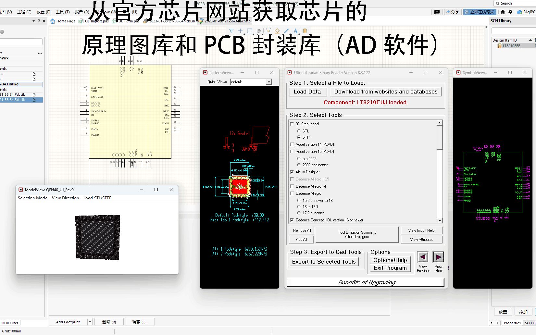536x335 pixels.
Task: Select the add component part tool
Action: (305, 31)
